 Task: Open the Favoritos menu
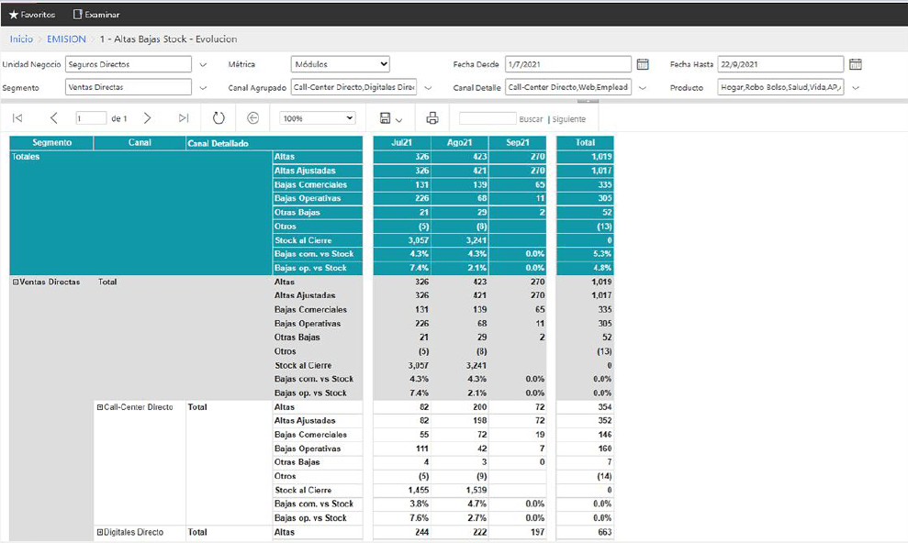click(31, 15)
